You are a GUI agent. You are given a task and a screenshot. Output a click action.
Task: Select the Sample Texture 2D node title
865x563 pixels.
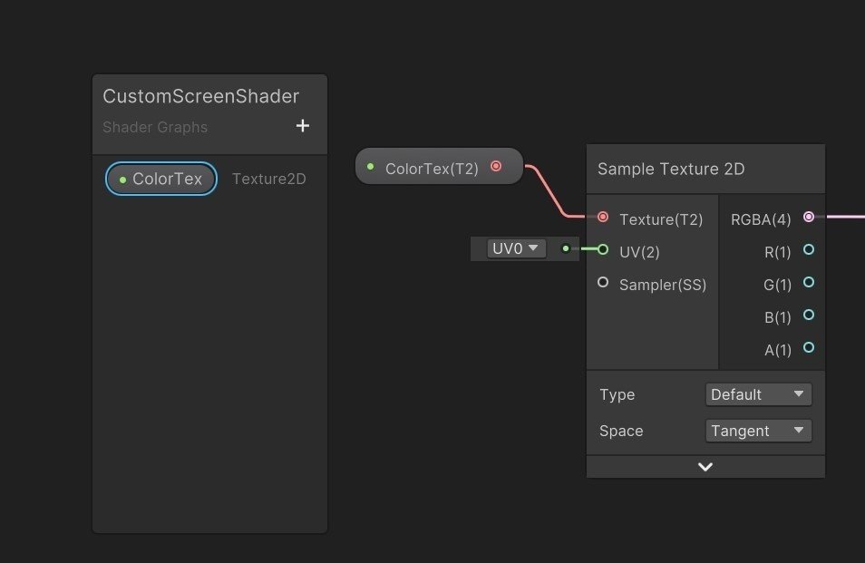tap(671, 169)
